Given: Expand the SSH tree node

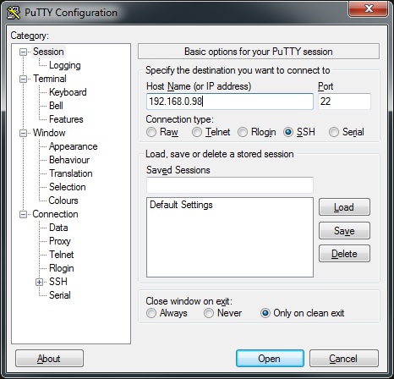Looking at the screenshot, I should click(39, 282).
